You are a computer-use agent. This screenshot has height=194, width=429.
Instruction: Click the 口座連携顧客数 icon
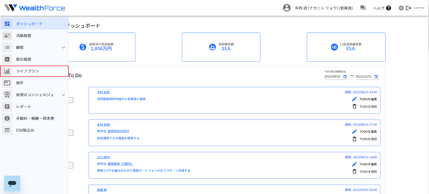(x=334, y=47)
